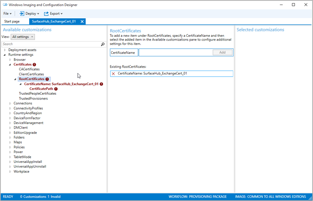Screen dimensions: 313x201
Task: Select the CertificatePath tree item
Action: pos(41,89)
